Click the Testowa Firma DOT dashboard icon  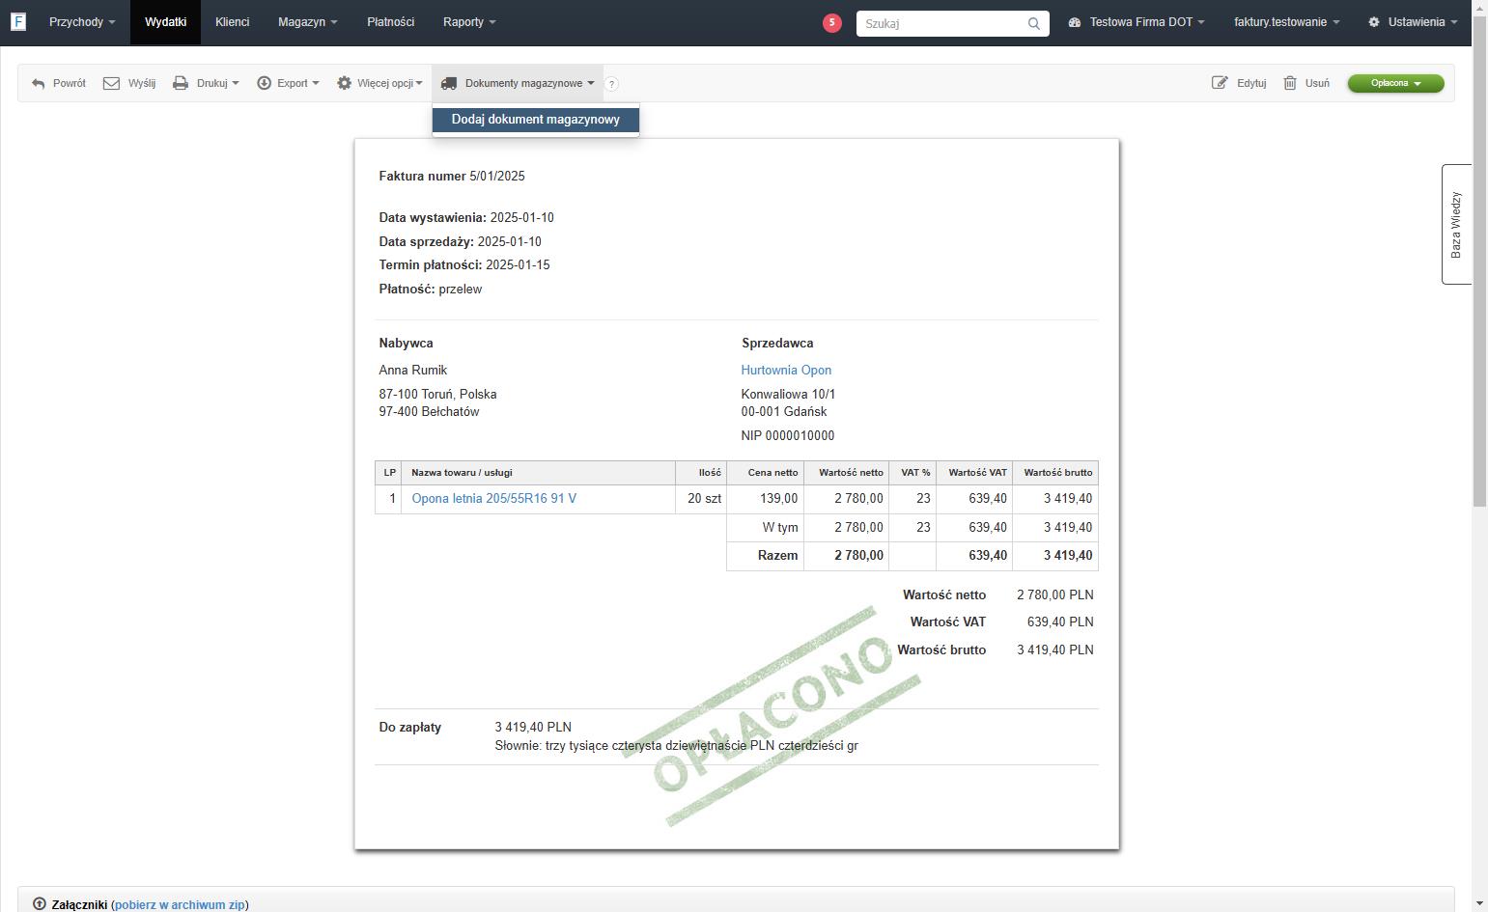1075,22
